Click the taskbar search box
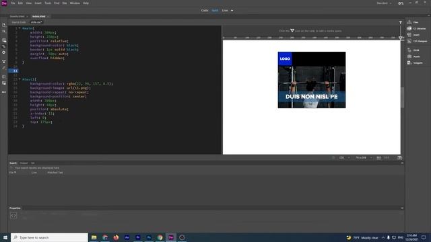The width and height of the screenshot is (431, 242). pos(49,237)
